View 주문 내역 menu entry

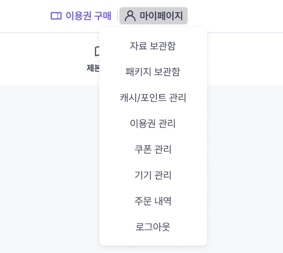click(x=153, y=202)
